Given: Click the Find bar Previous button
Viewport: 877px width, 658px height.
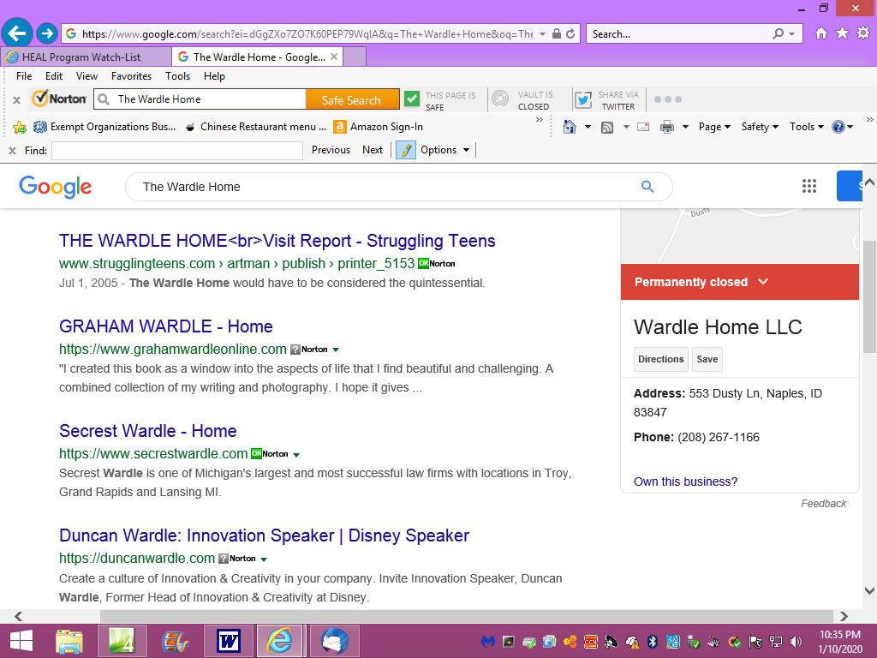Looking at the screenshot, I should (331, 150).
